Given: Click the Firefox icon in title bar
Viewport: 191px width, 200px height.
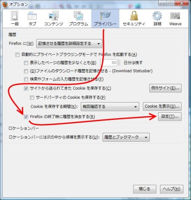Looking at the screenshot, I should [x=5, y=5].
